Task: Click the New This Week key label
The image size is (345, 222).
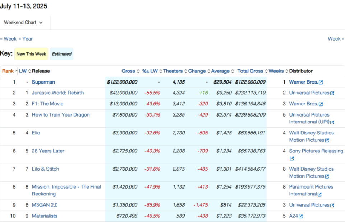Action: tap(31, 54)
